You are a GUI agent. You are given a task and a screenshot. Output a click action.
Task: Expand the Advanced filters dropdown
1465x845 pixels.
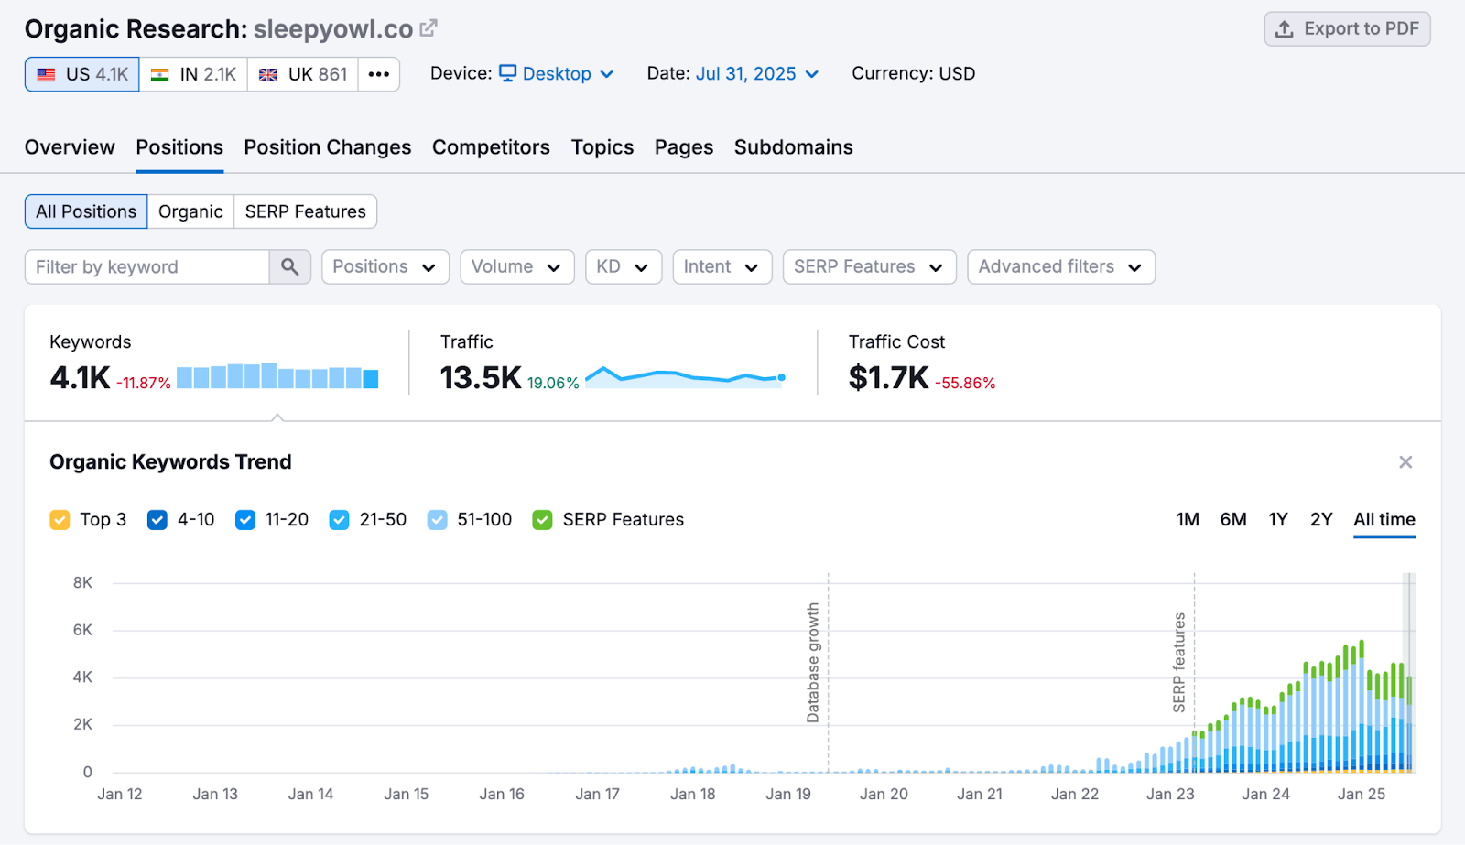(x=1061, y=266)
